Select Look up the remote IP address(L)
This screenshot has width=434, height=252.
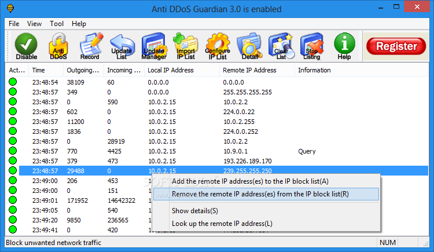pos(222,224)
